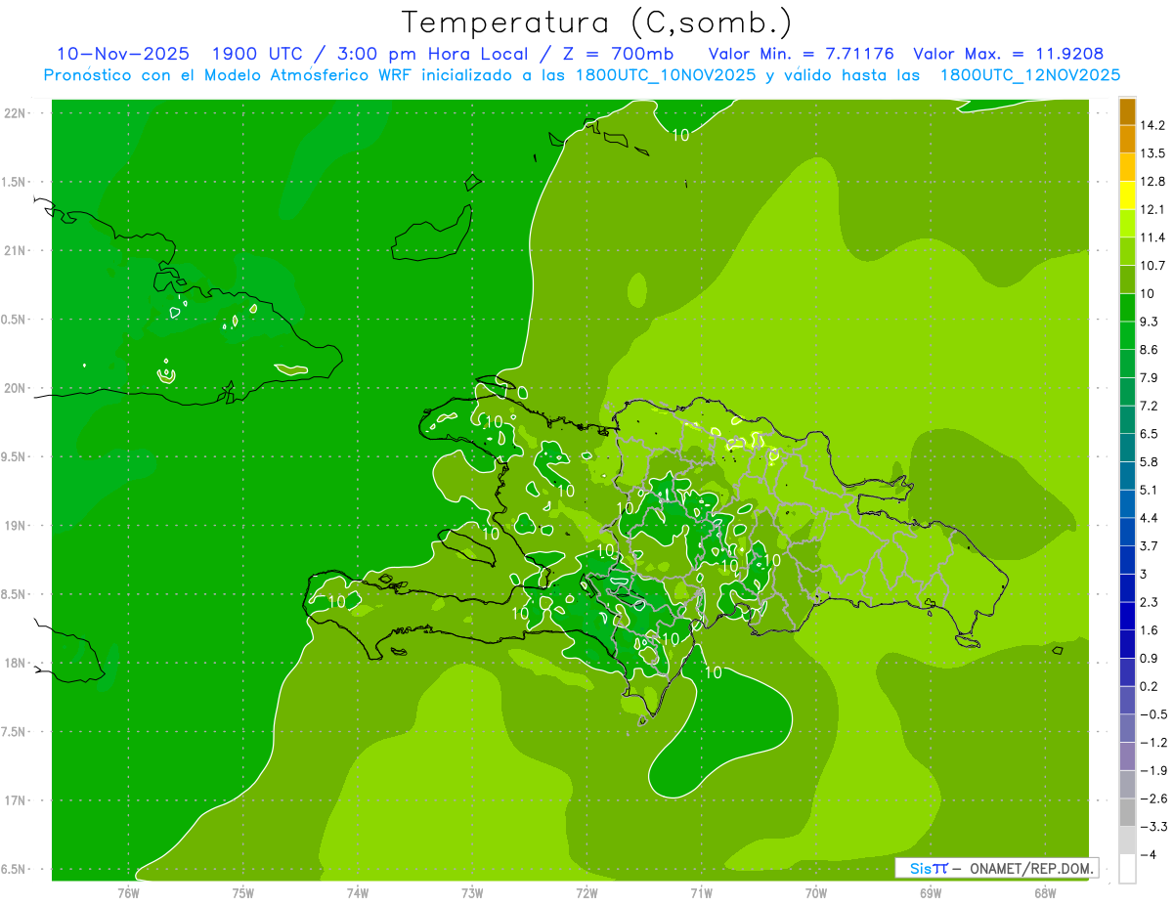Click the '21N' latitude axis label
Image resolution: width=1173 pixels, height=906 pixels.
click(16, 251)
